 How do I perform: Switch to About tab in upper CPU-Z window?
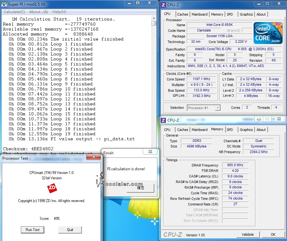click(261, 14)
